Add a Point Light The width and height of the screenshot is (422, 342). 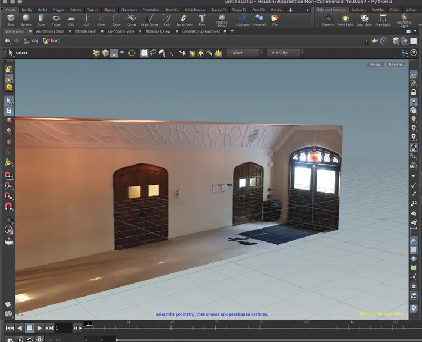[x=345, y=20]
